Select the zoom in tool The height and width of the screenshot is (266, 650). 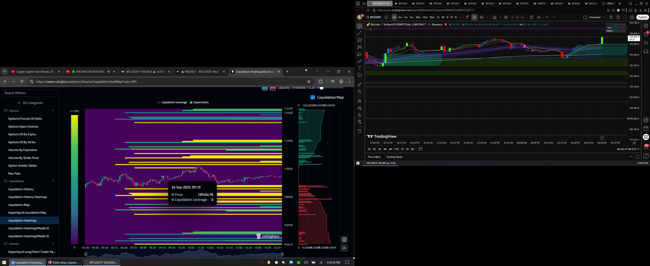[x=360, y=91]
